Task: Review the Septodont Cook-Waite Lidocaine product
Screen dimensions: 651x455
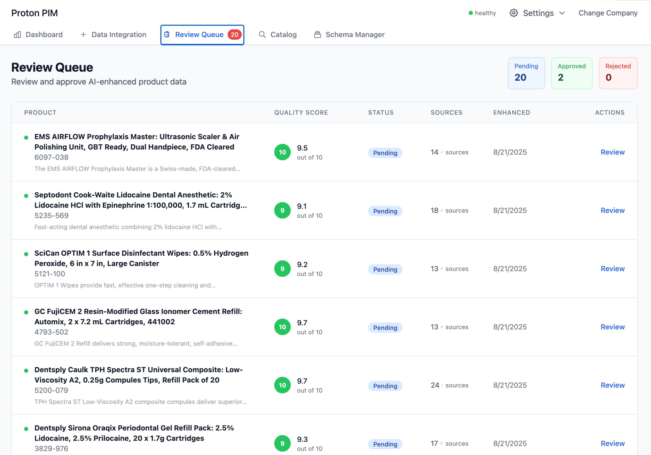Action: pos(612,210)
